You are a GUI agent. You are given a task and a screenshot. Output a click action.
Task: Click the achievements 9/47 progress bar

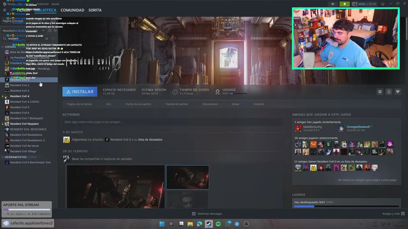(346, 206)
